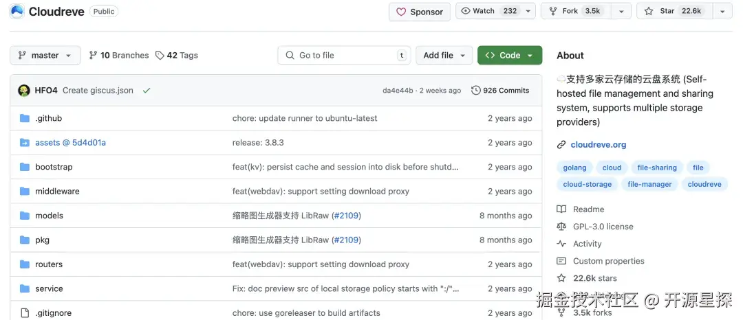Click the tag icon beside 42 Tags
This screenshot has width=743, height=320.
click(160, 56)
